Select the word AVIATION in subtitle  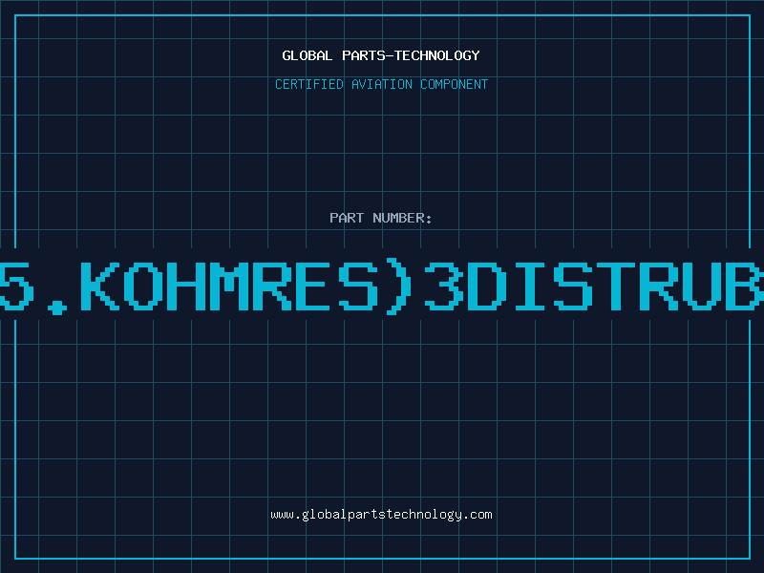[x=382, y=84]
